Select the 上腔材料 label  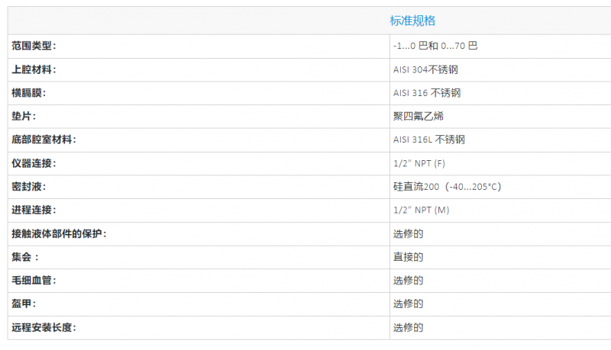[34, 69]
